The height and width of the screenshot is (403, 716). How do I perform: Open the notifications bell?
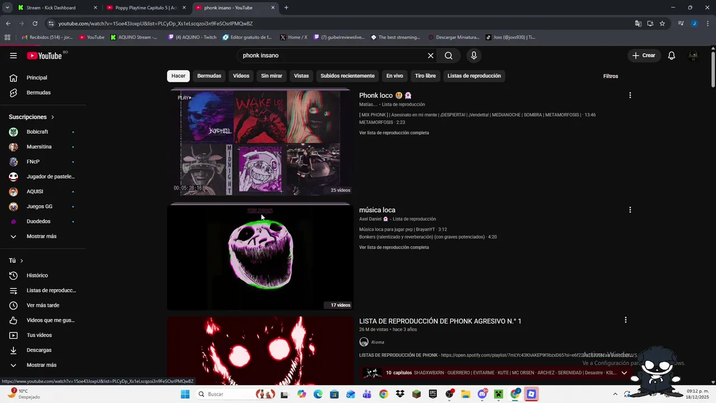click(x=671, y=55)
